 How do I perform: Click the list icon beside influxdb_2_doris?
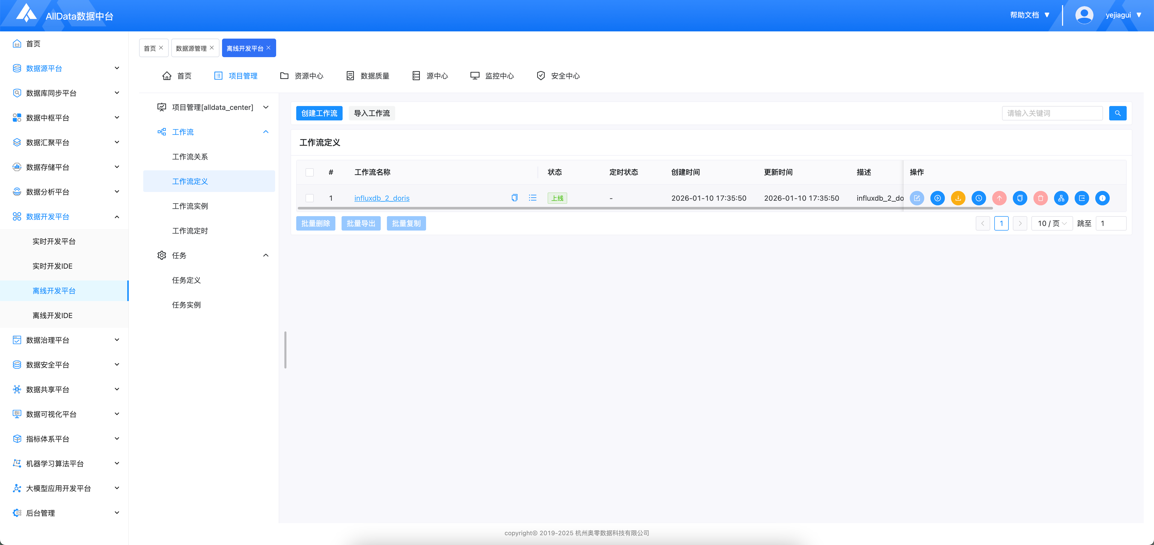click(532, 198)
